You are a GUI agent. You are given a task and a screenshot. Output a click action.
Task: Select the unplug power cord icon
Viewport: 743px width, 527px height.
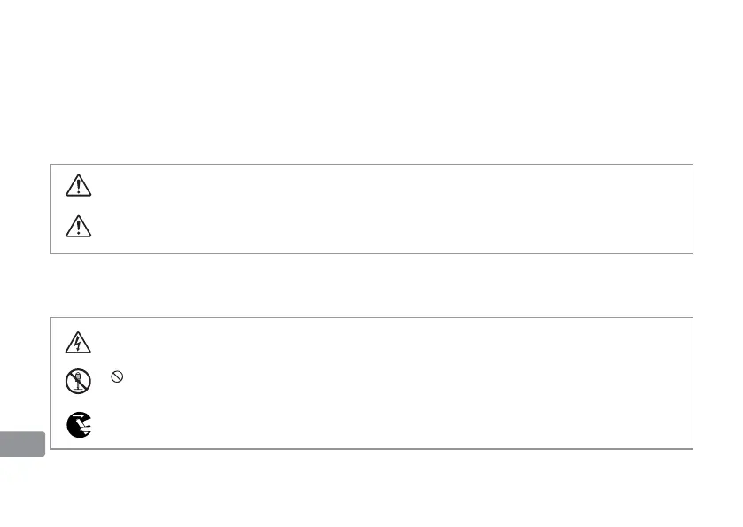point(79,425)
